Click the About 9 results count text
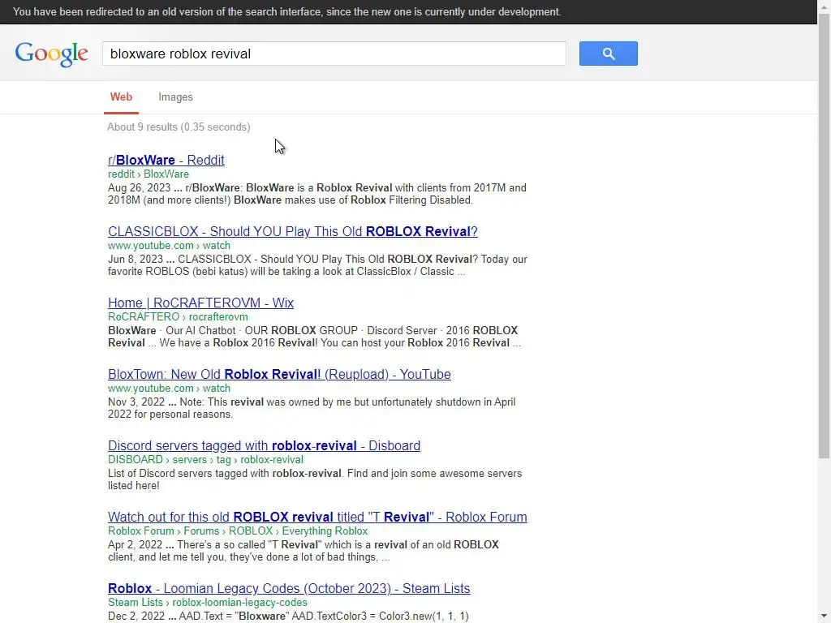This screenshot has width=831, height=623. pos(179,127)
